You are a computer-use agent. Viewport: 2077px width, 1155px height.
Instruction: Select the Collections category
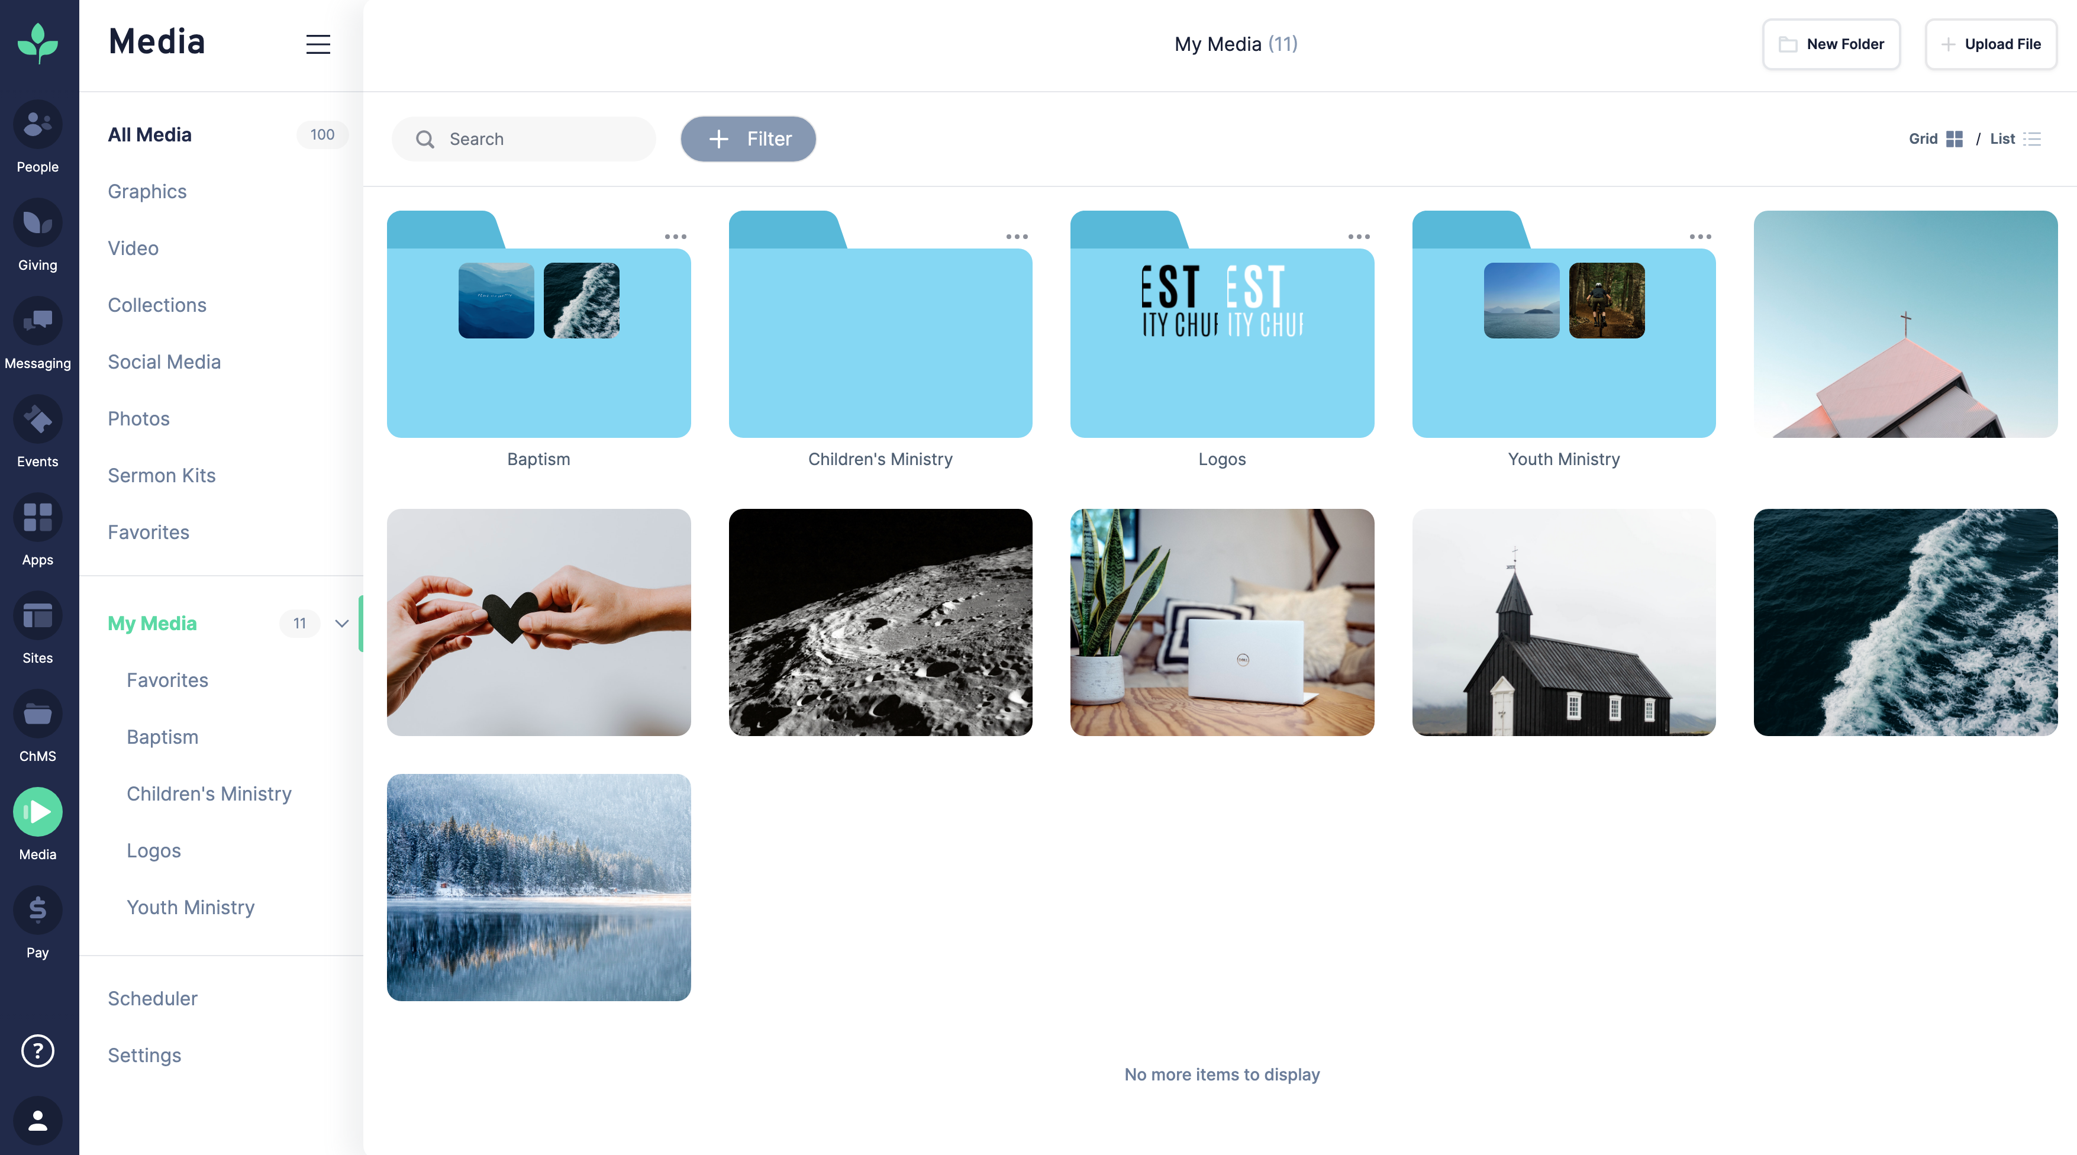pyautogui.click(x=156, y=304)
